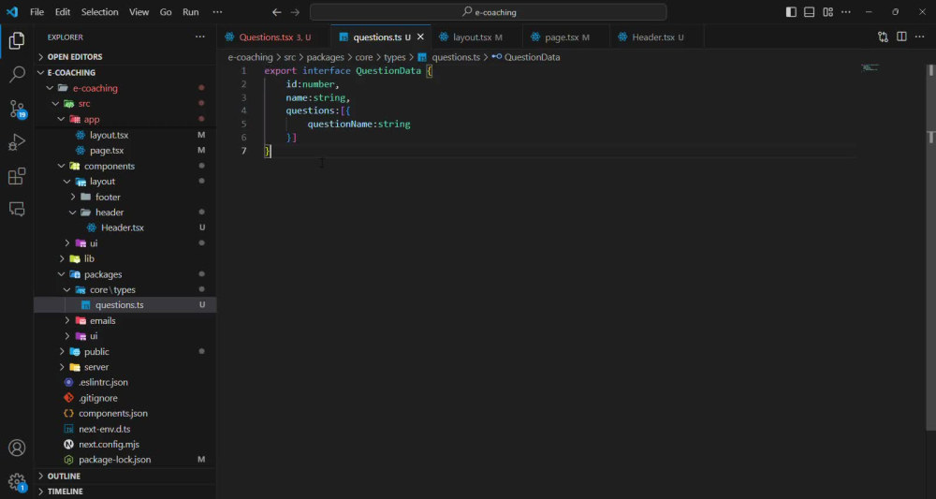Open editor more actions ellipsis
936x499 pixels.
coord(920,37)
